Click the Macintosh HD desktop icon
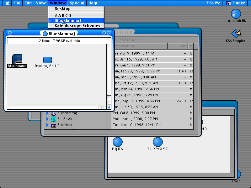 point(236,14)
